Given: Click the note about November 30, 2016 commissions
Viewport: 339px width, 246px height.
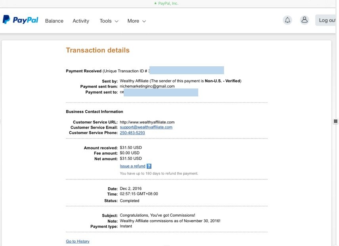Looking at the screenshot, I should 170,221.
